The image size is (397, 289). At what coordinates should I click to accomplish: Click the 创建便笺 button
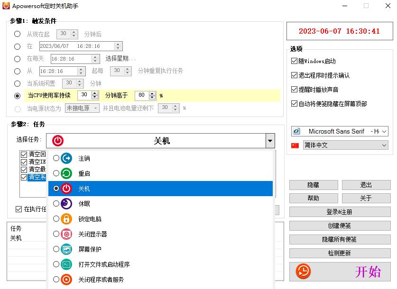(340, 226)
